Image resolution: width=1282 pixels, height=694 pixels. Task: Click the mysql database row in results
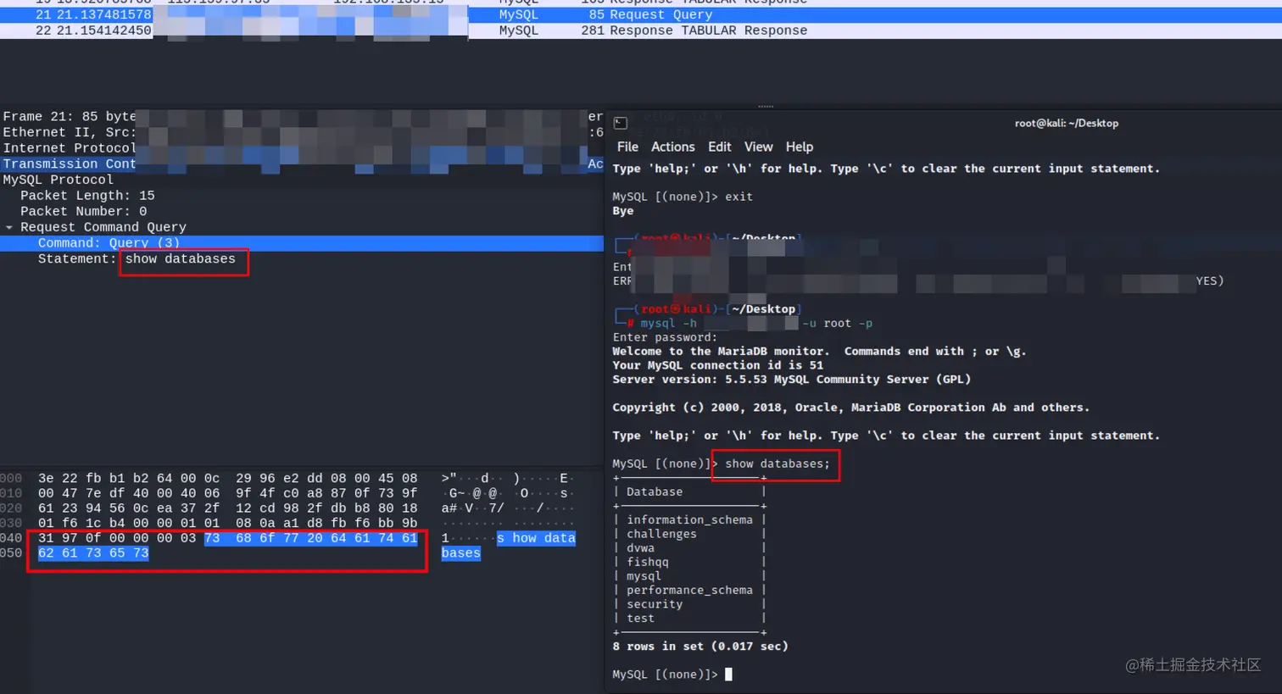(644, 576)
